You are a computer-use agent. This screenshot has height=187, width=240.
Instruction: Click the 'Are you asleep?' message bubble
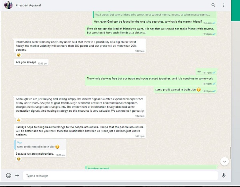(31, 62)
